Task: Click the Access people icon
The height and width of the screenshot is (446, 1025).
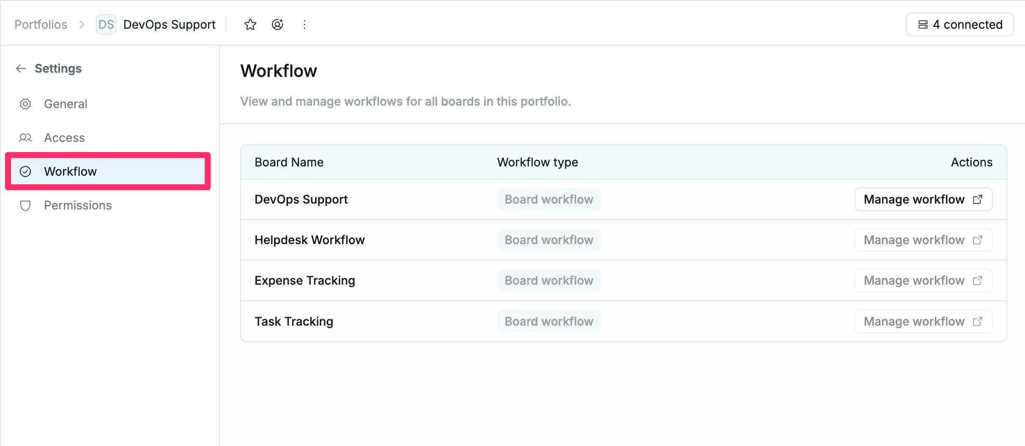Action: (25, 138)
